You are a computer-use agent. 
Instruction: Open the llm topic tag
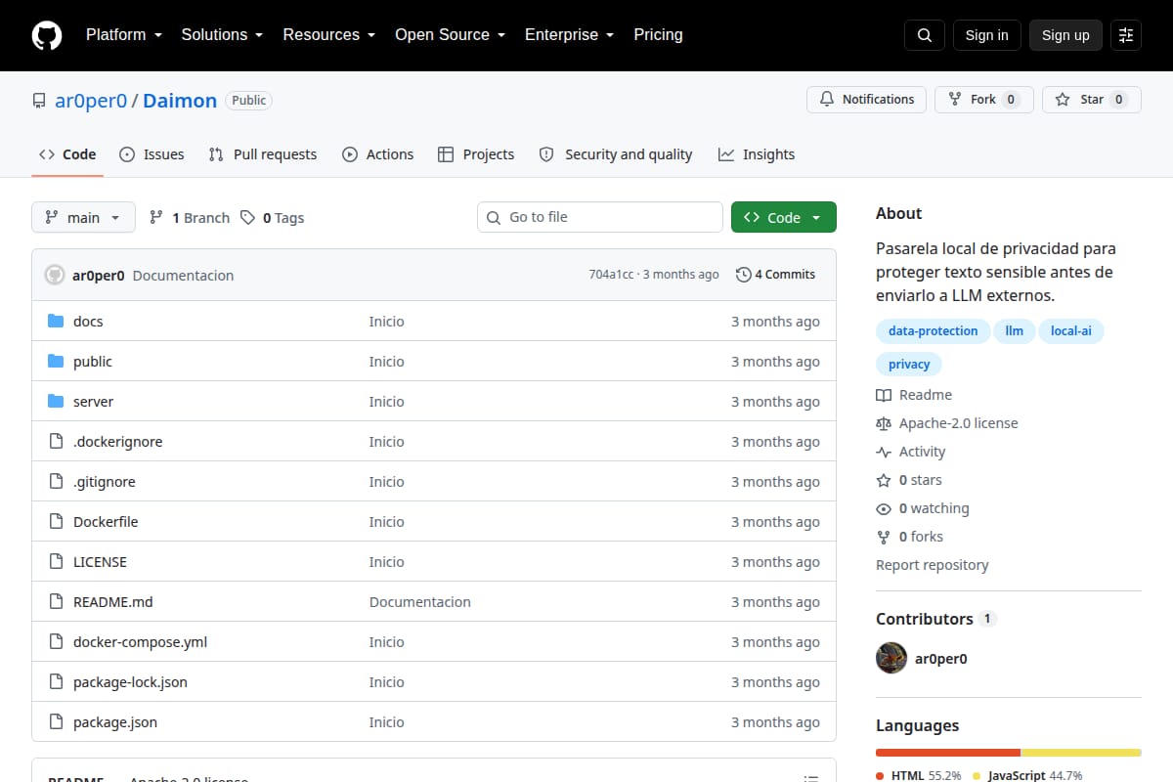coord(1015,331)
